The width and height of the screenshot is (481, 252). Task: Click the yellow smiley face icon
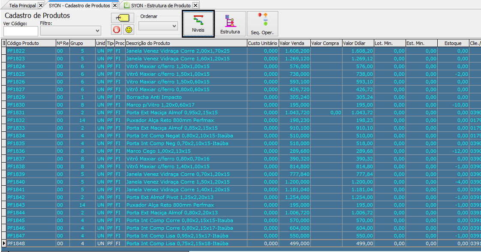point(128,30)
